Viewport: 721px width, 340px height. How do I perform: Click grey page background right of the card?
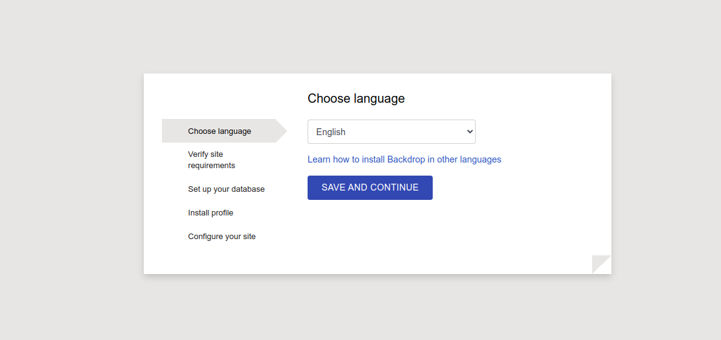coord(666,174)
